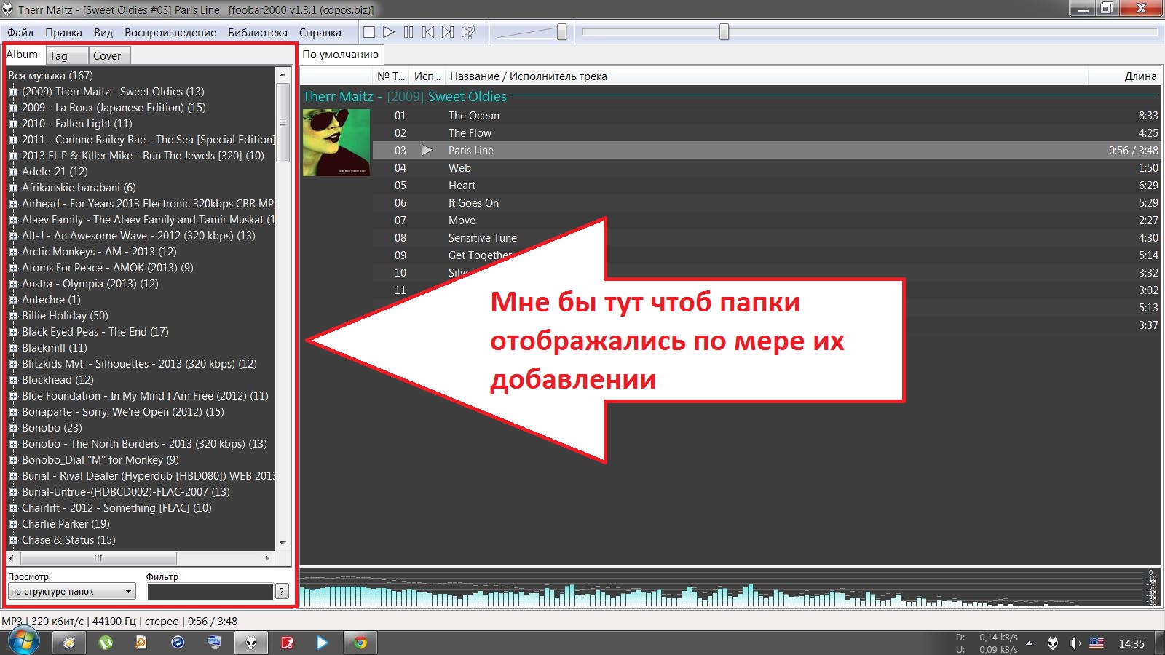Open the Воспроизведение menu

(170, 33)
